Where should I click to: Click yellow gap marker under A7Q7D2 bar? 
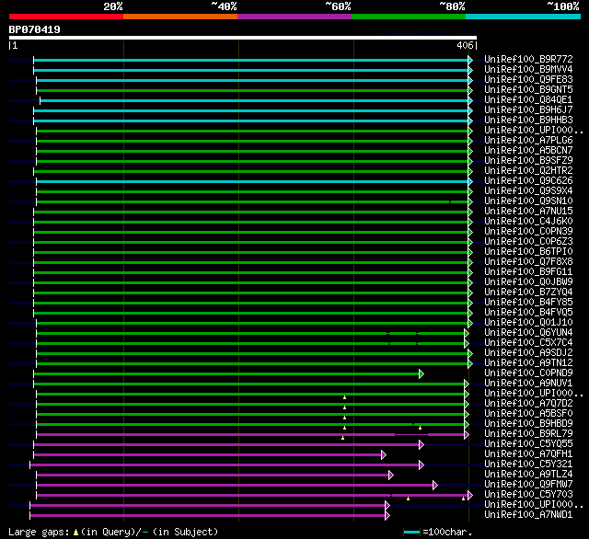pyautogui.click(x=344, y=407)
